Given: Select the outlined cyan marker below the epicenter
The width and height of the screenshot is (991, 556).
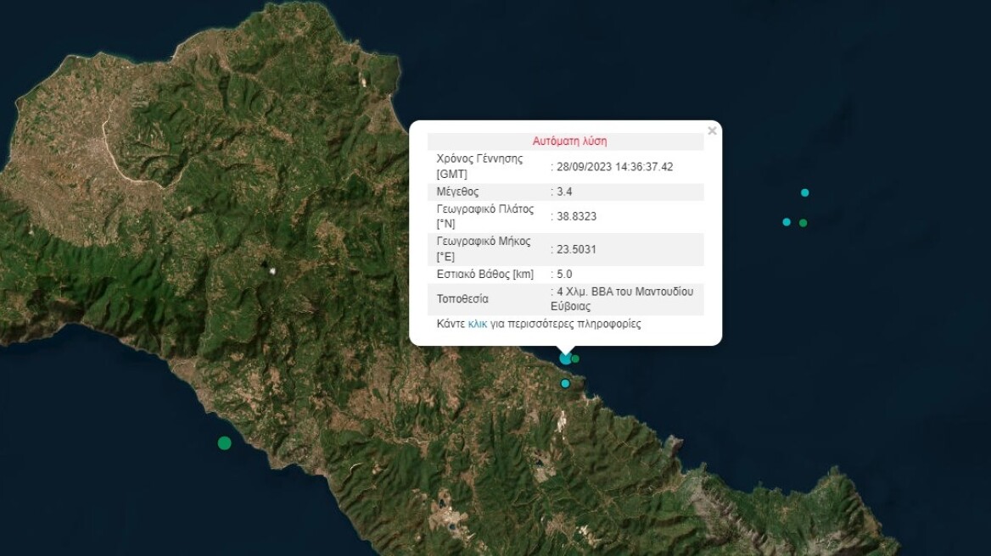Looking at the screenshot, I should (x=565, y=384).
